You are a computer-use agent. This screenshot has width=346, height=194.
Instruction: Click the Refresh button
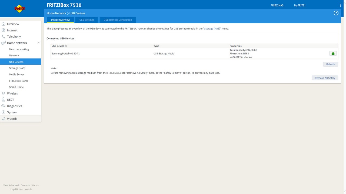coord(331,64)
